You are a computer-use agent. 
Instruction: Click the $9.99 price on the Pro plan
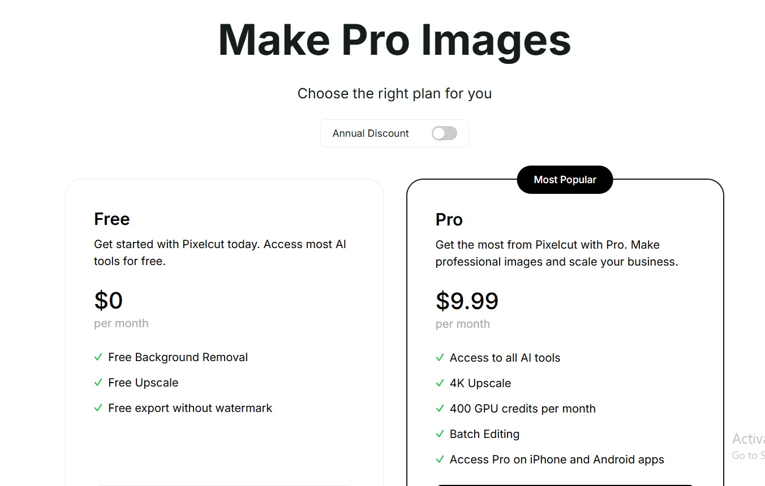pyautogui.click(x=467, y=301)
